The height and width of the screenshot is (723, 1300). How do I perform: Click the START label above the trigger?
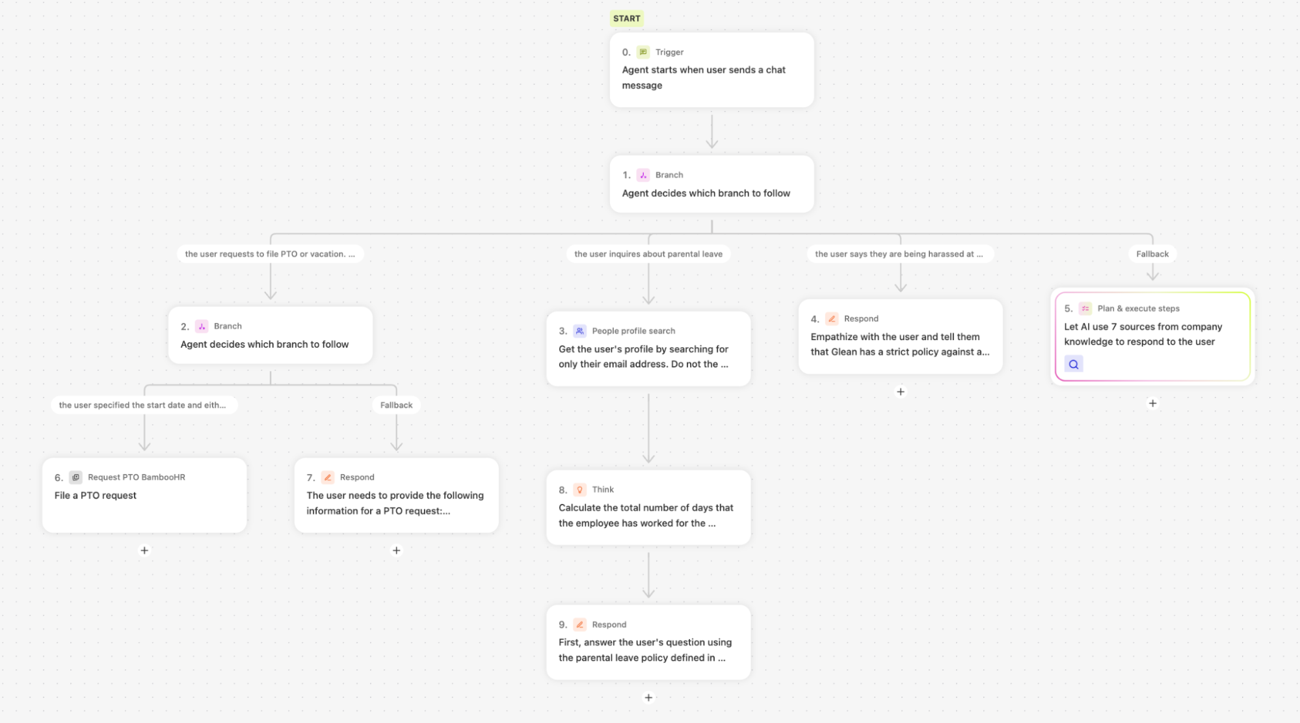pos(626,19)
